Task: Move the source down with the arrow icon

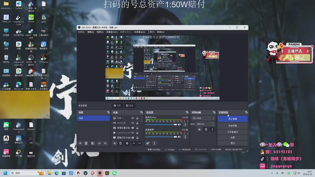Action: 139,143
